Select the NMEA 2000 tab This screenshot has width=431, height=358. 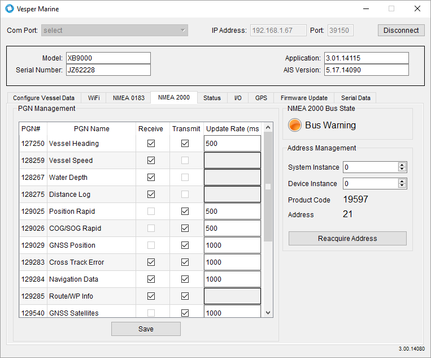[x=174, y=97]
